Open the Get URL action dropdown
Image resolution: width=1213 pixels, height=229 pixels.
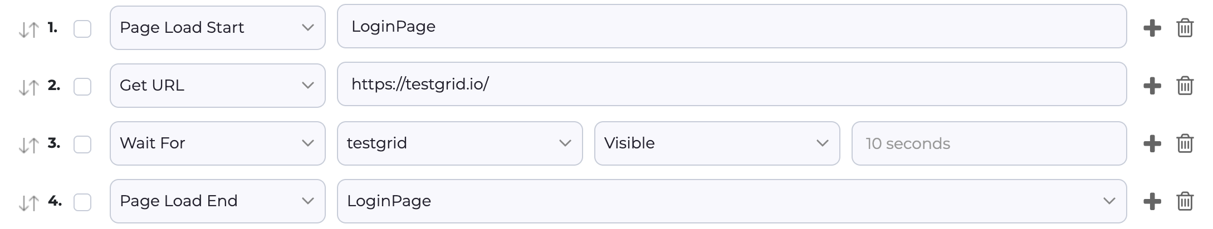pos(217,86)
